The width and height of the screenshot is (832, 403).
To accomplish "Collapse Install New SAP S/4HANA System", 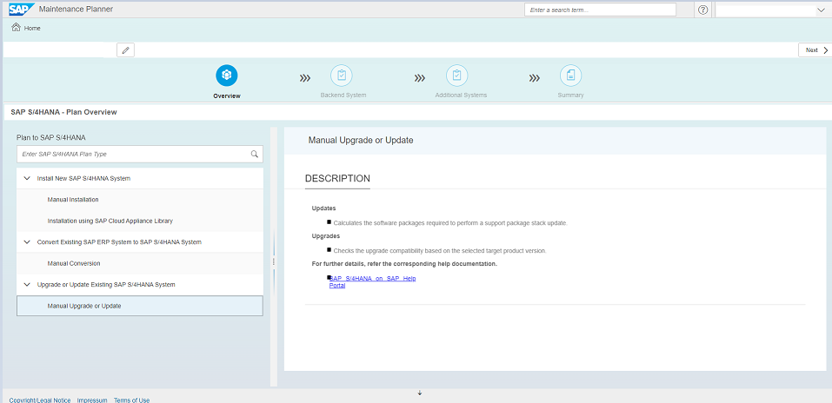I will click(27, 178).
